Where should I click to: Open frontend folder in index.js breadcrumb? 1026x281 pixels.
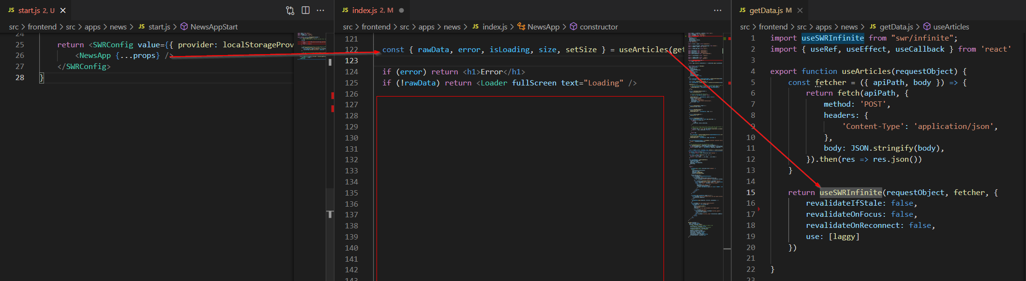tap(376, 27)
